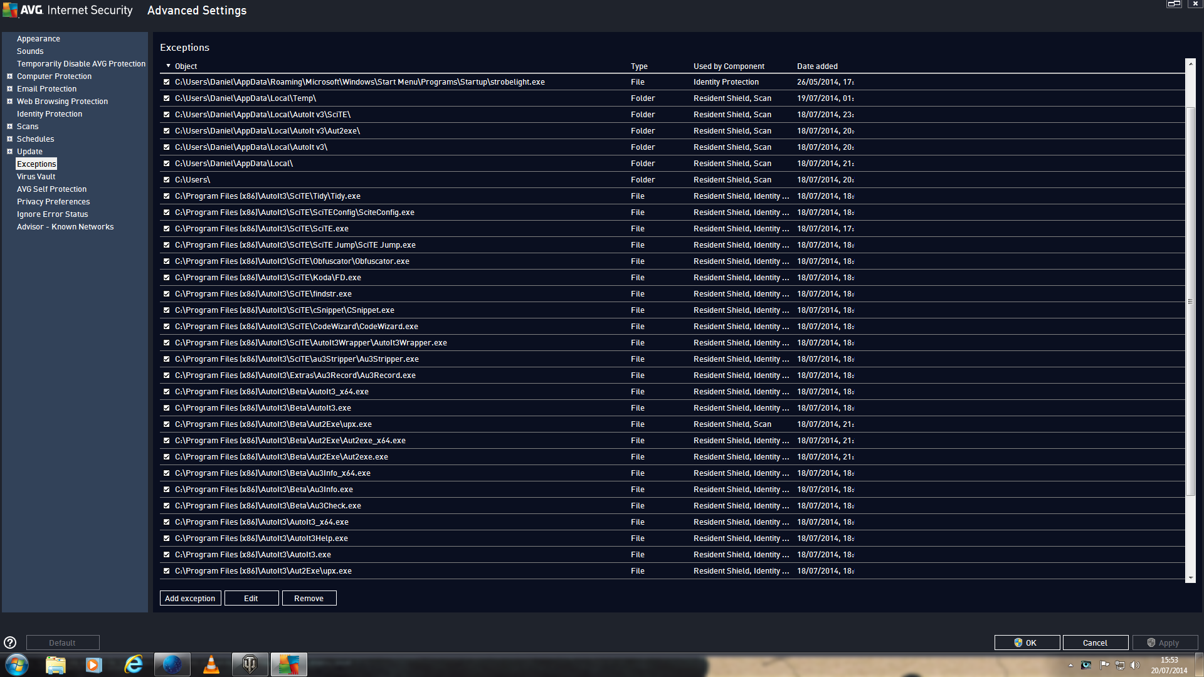The height and width of the screenshot is (677, 1204).
Task: Sort by Used by Component header
Action: [x=729, y=66]
